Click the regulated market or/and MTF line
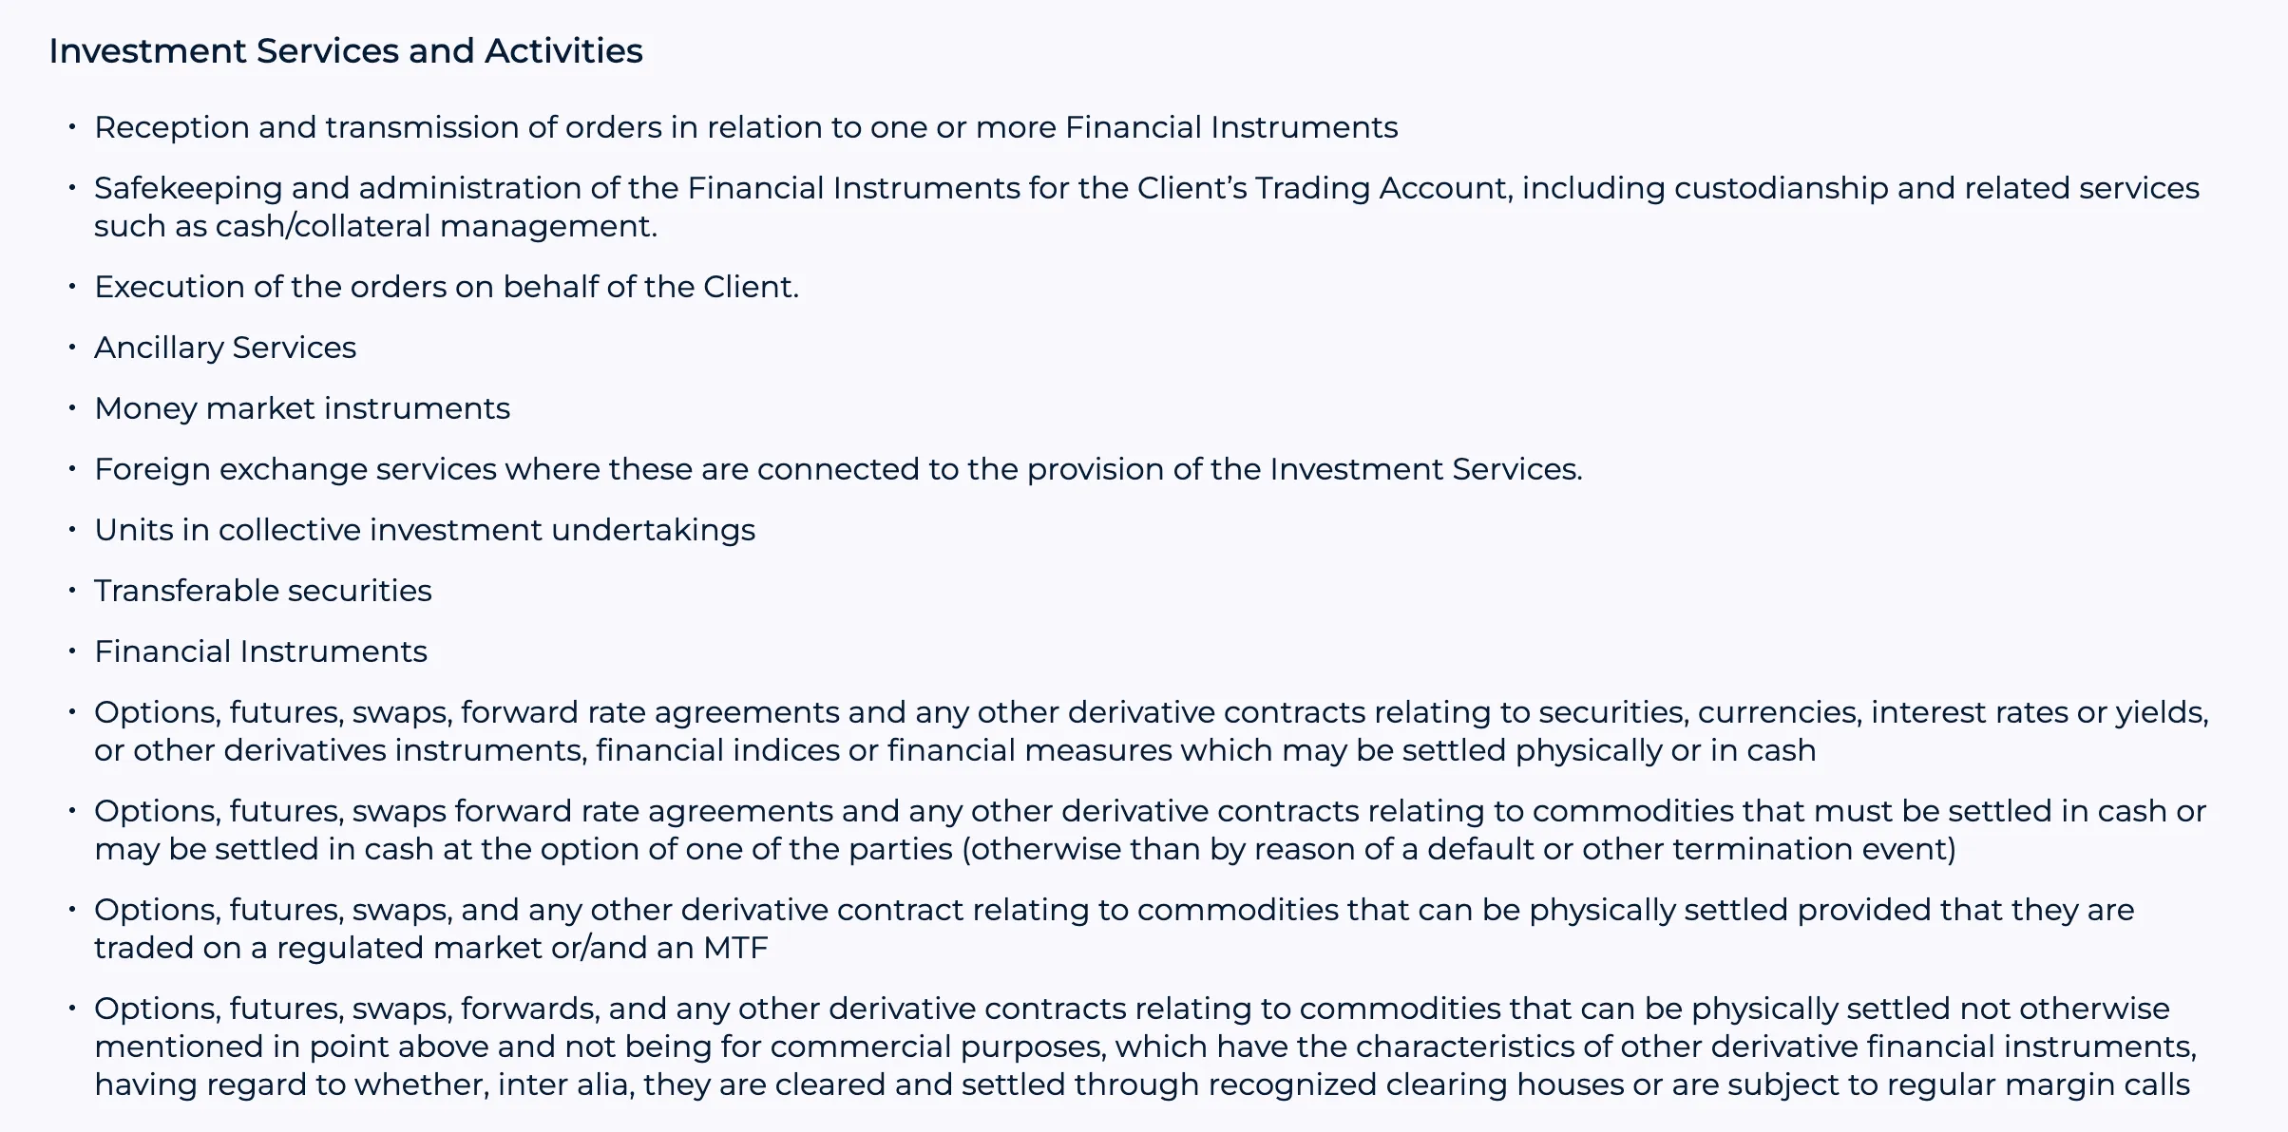Screen dimensions: 2288x1132 point(431,948)
